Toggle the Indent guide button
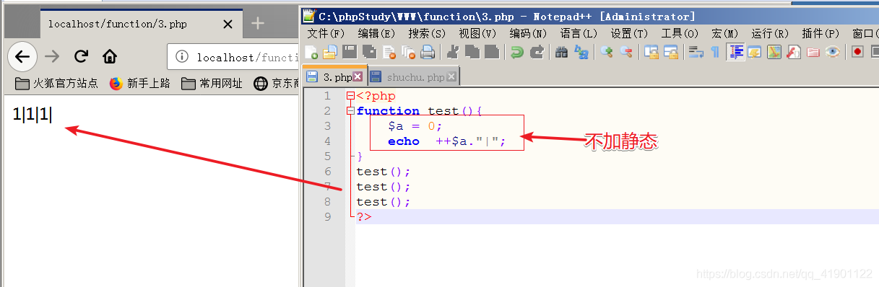Viewport: 879px width, 287px height. 736,52
